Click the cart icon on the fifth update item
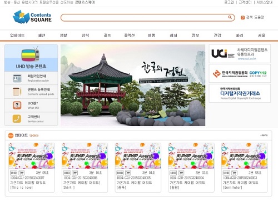Screen dimensions: 278x201 (x=235, y=173)
